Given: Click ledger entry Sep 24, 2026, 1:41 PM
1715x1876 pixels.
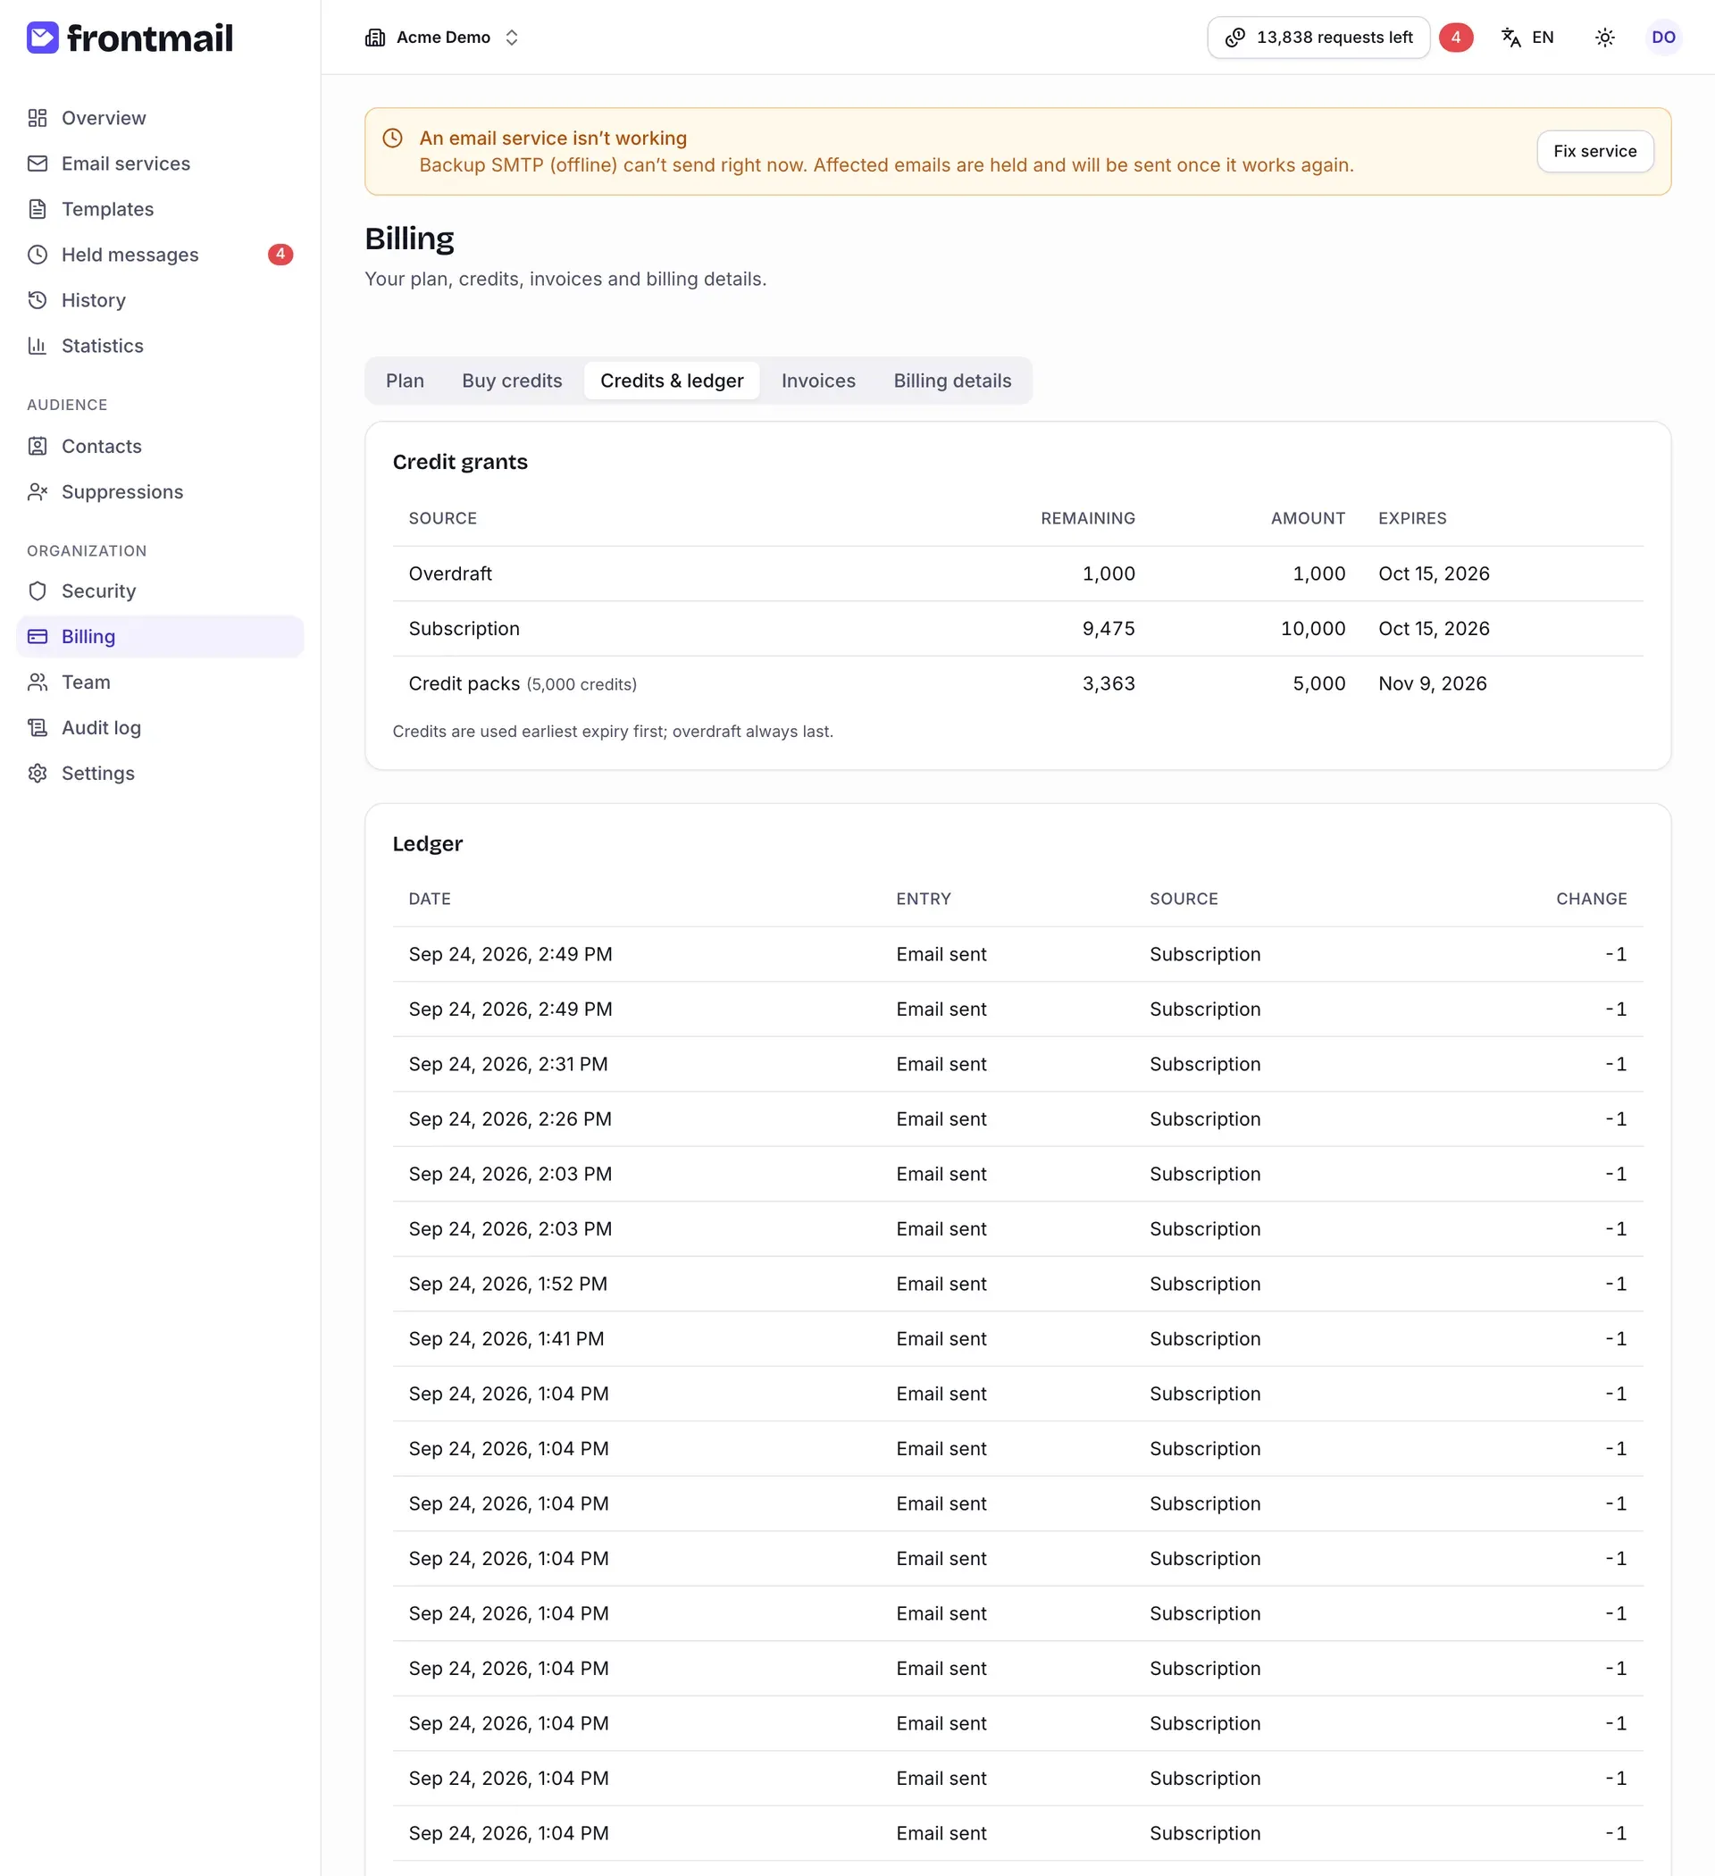Looking at the screenshot, I should [x=1017, y=1339].
